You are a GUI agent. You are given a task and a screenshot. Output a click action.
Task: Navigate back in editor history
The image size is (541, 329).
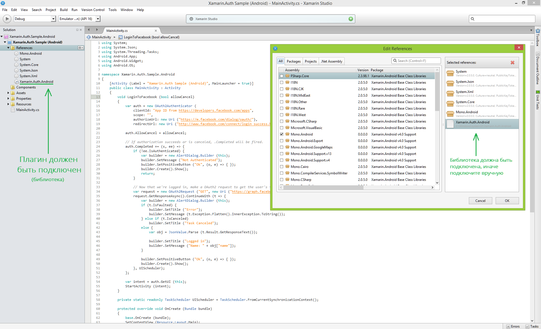[x=89, y=30]
